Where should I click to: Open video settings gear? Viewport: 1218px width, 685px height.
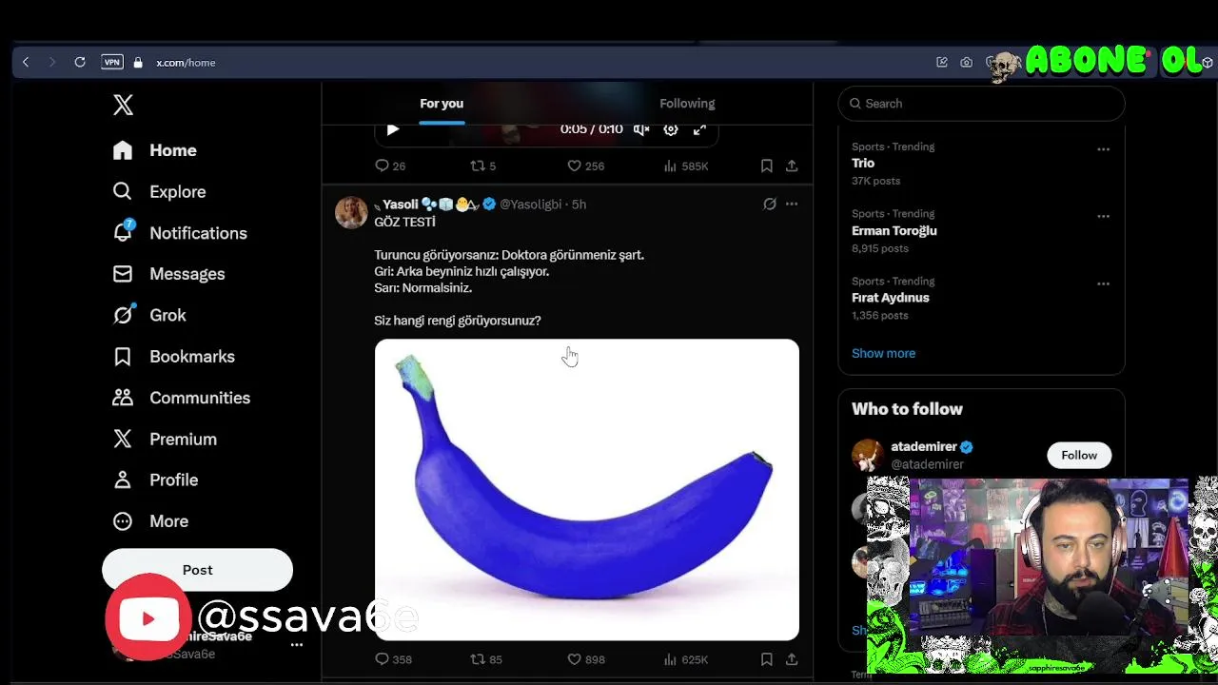(671, 129)
